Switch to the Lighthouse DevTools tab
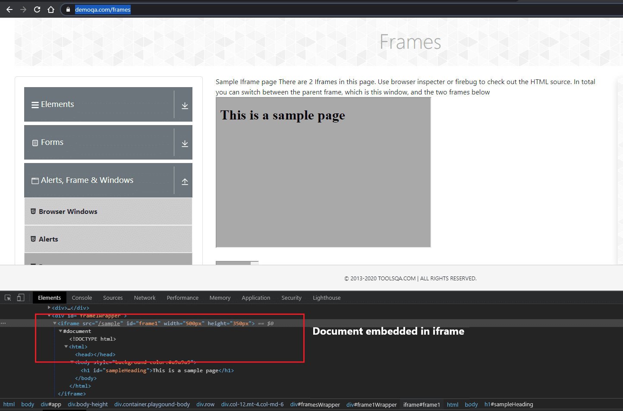This screenshot has height=411, width=623. (327, 298)
